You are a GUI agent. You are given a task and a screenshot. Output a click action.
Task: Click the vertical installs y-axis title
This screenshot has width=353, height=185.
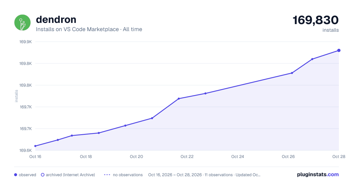click(16, 96)
